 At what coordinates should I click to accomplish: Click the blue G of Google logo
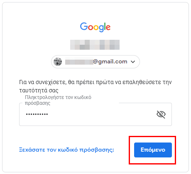(x=84, y=27)
